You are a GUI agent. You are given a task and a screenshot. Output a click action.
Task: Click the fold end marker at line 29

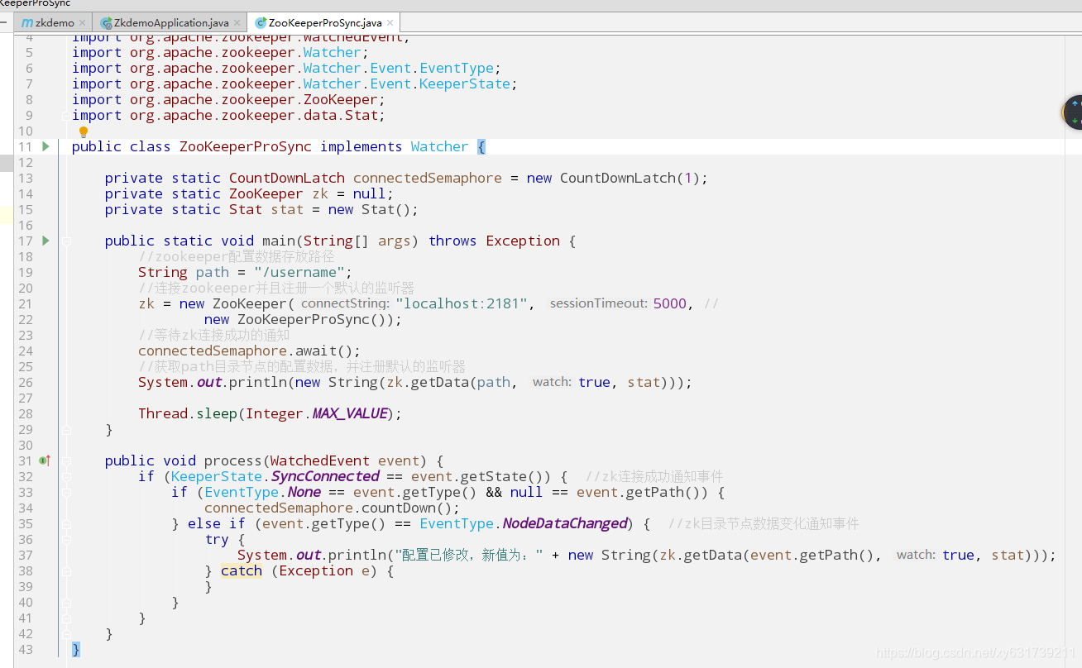click(x=66, y=430)
